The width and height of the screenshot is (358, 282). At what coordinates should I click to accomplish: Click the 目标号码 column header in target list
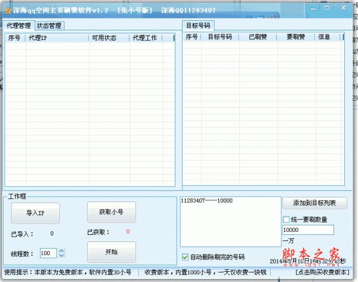[220, 37]
